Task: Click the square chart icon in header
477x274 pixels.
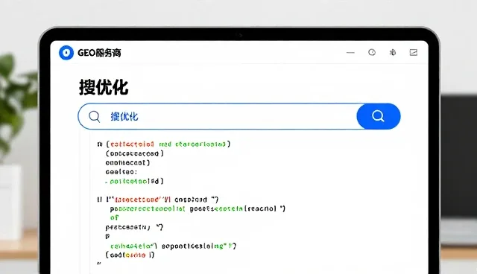Action: [x=414, y=52]
